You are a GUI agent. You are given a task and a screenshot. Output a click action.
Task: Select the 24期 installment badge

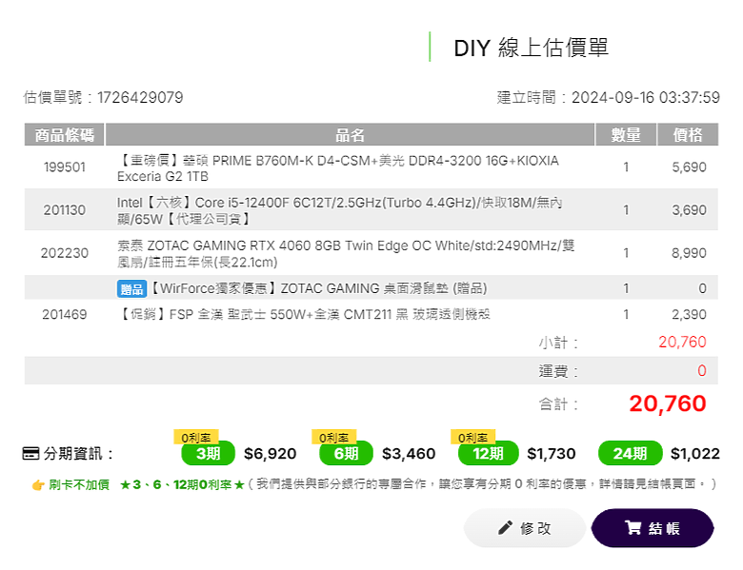point(631,453)
